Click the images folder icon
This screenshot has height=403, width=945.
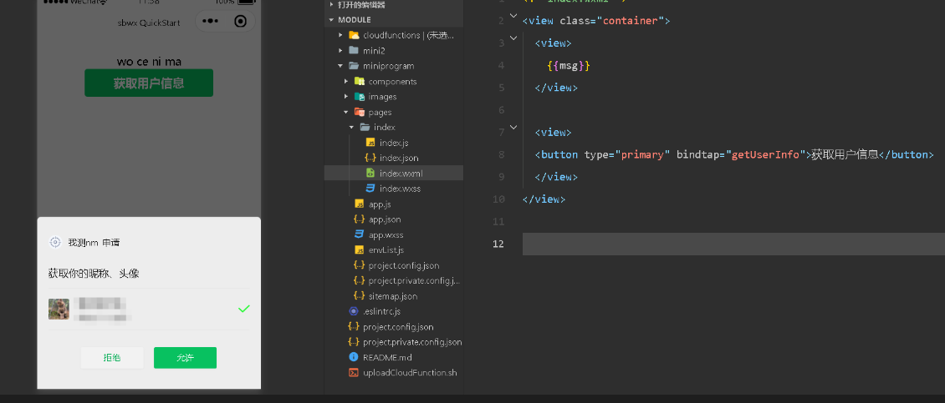pos(360,97)
